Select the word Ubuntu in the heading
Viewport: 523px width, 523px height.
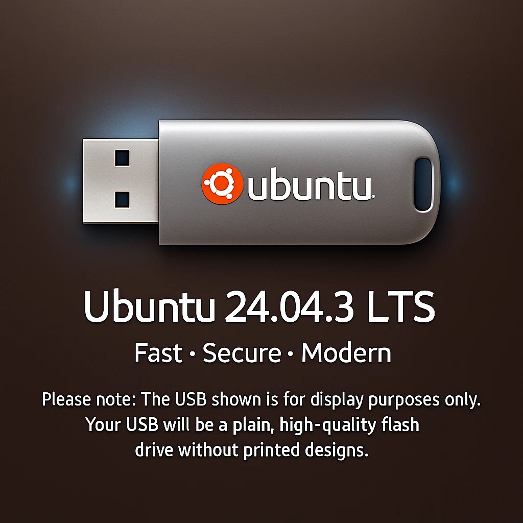[149, 306]
